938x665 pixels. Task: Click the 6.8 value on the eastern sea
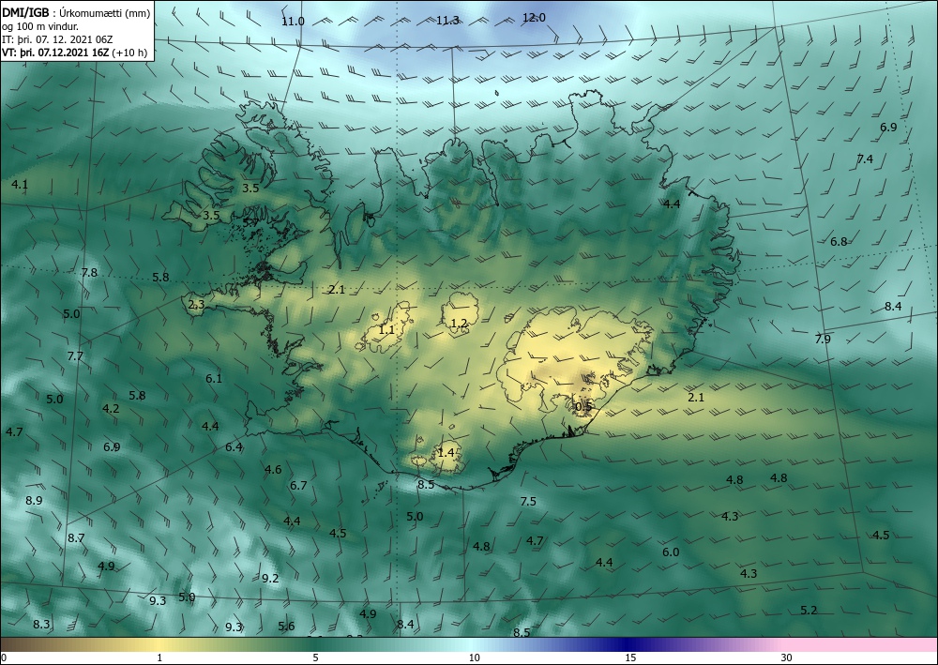[x=839, y=242]
